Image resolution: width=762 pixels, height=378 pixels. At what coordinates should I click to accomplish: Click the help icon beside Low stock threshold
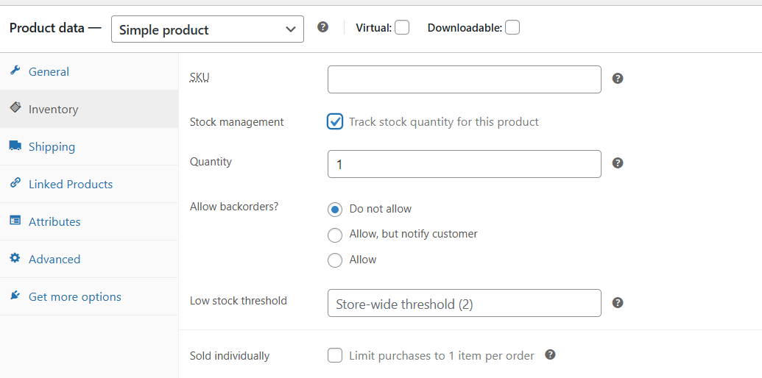coord(617,303)
